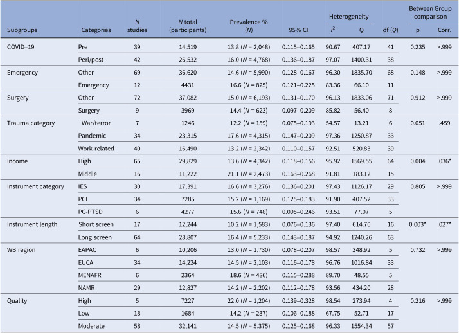Click the COVID–19 subgroup label
Image resolution: width=459 pixels, height=333 pixels.
click(x=21, y=47)
